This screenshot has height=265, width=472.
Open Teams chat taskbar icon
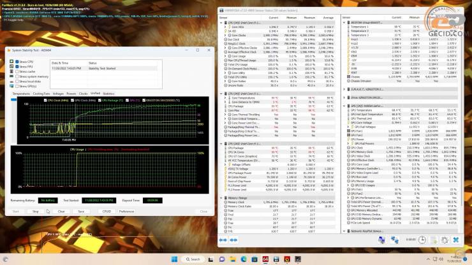coord(222,259)
